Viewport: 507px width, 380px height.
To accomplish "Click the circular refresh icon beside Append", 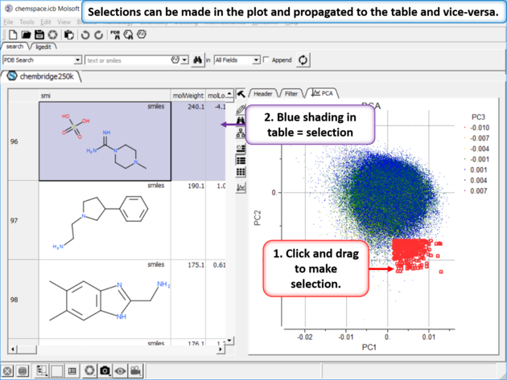I will pyautogui.click(x=303, y=60).
